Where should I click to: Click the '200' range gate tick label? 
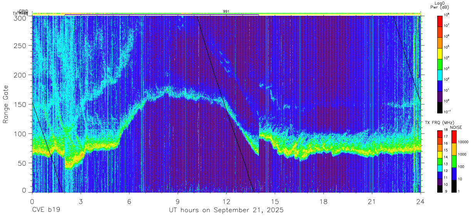click(x=20, y=75)
